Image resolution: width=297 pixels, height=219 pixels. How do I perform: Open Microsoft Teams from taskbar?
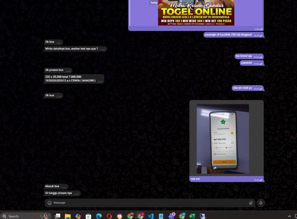[x=172, y=216]
